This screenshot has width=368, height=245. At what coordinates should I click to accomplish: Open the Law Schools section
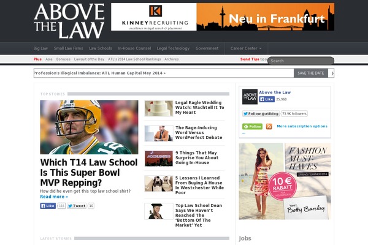tap(101, 48)
